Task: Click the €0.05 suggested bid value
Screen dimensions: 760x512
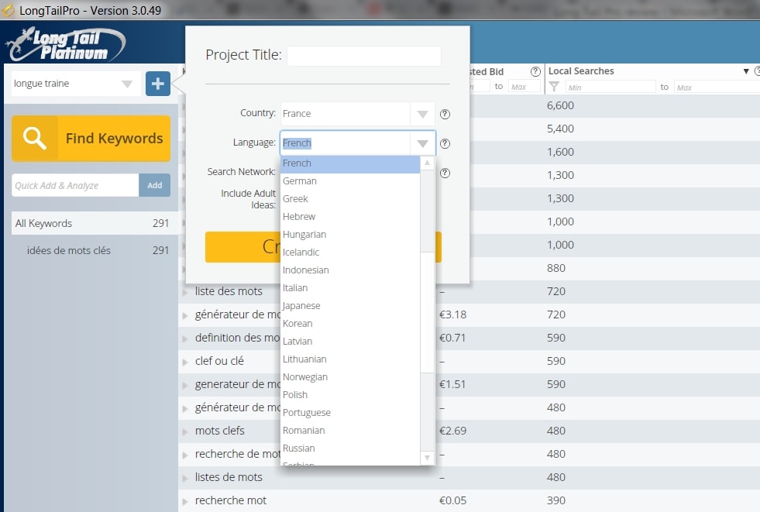Action: coord(452,501)
